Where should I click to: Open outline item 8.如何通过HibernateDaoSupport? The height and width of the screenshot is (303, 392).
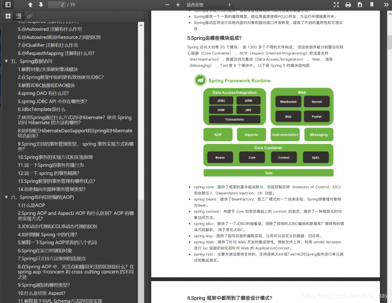coord(75,133)
